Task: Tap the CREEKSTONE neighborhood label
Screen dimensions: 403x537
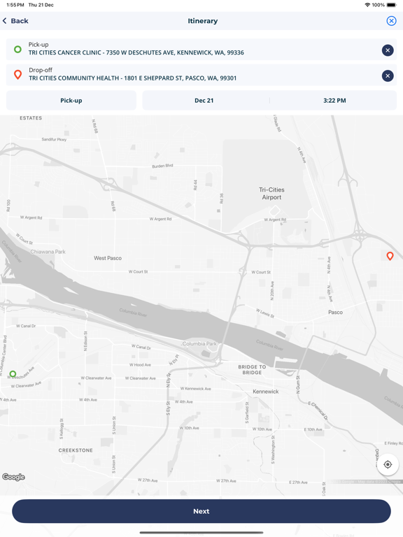Action: (76, 450)
